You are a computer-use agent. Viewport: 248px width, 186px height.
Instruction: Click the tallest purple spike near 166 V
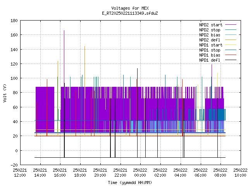point(64,59)
